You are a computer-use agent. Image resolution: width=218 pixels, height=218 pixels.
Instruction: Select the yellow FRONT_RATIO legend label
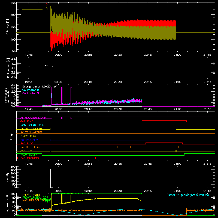[x=31, y=195]
